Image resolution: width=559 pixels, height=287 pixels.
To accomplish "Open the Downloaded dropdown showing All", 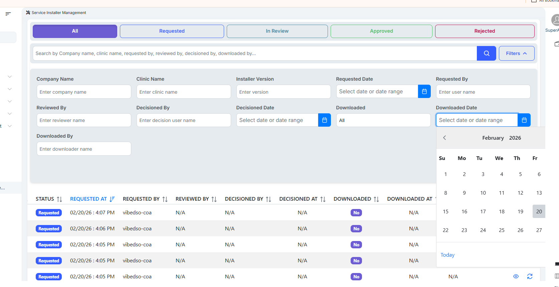I will tap(383, 120).
